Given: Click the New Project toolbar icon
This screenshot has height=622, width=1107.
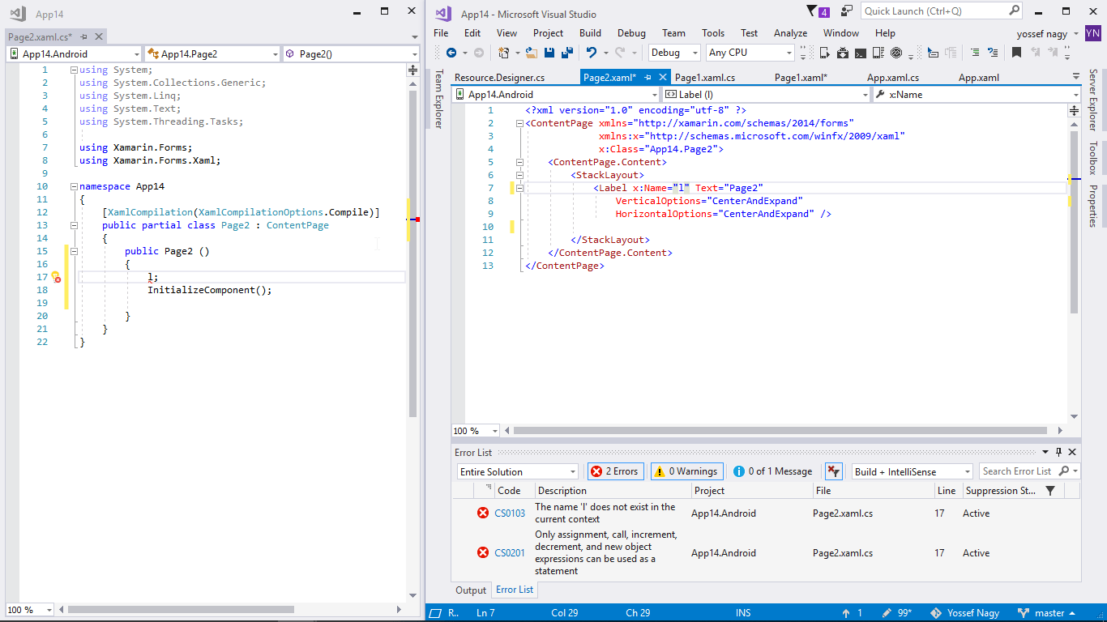Looking at the screenshot, I should pos(504,53).
